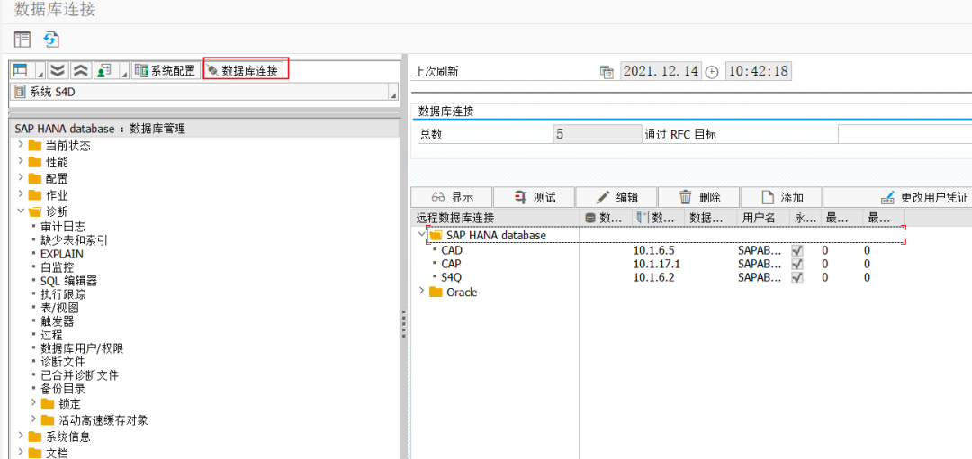Expand 活动高速缓存对象 subfolder
Screen dimensions: 972x459
point(33,420)
